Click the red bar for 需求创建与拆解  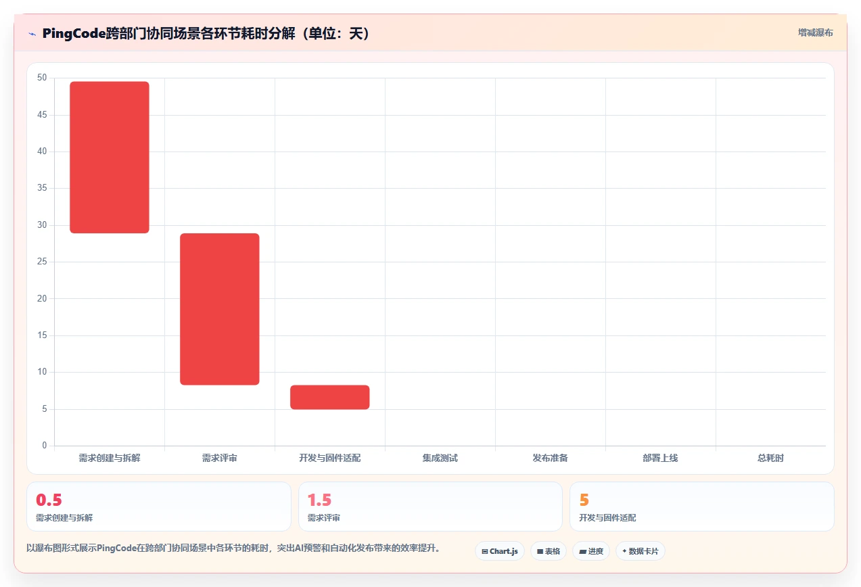pos(110,158)
